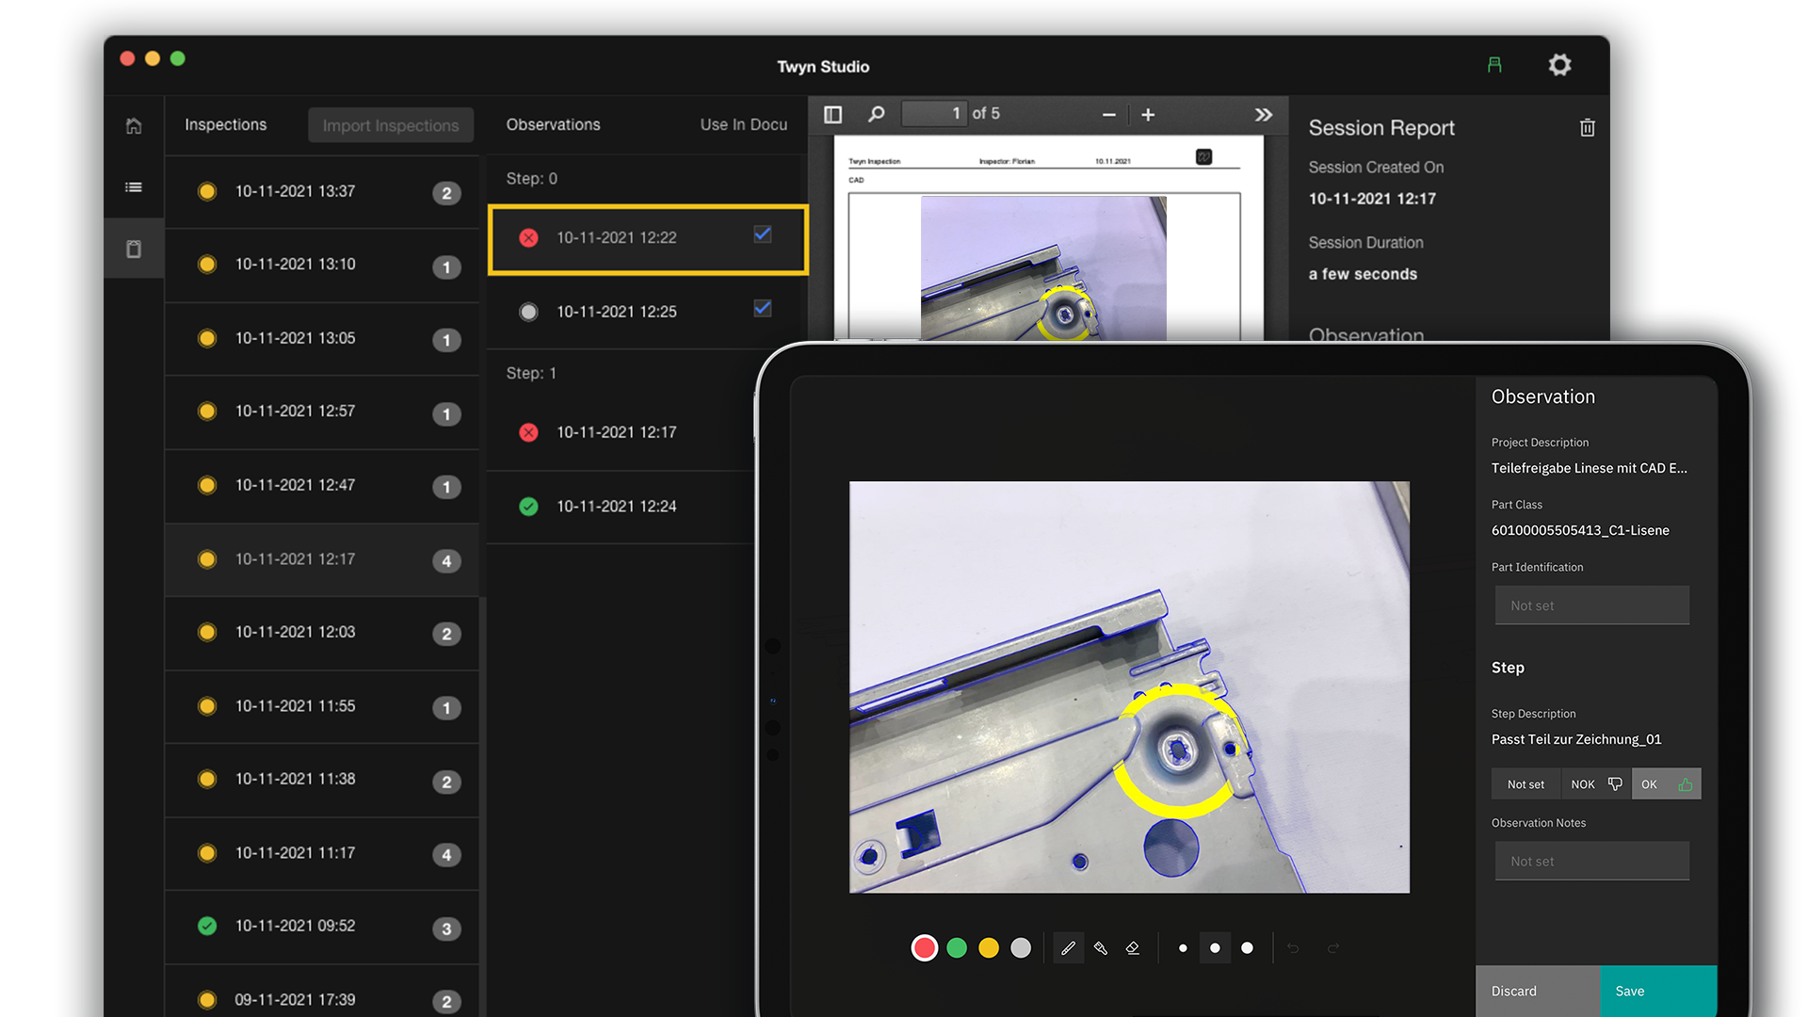Open the clipboard panel in left sidebar
The image size is (1808, 1017).
tap(134, 248)
